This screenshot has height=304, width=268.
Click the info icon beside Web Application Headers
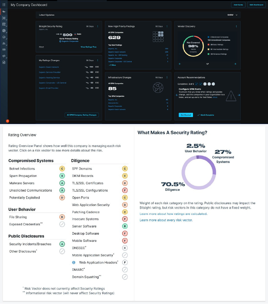tap(74, 263)
